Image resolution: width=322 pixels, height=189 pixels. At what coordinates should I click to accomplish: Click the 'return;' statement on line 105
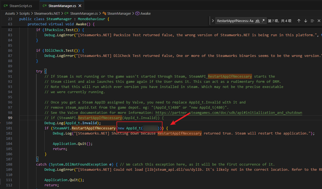tap(60, 149)
